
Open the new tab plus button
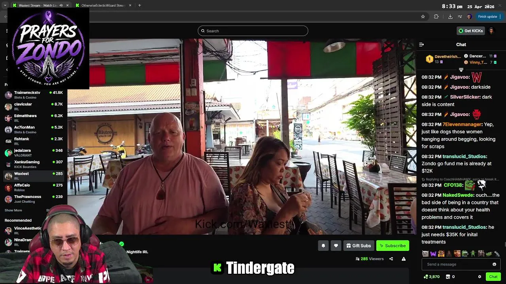(139, 6)
